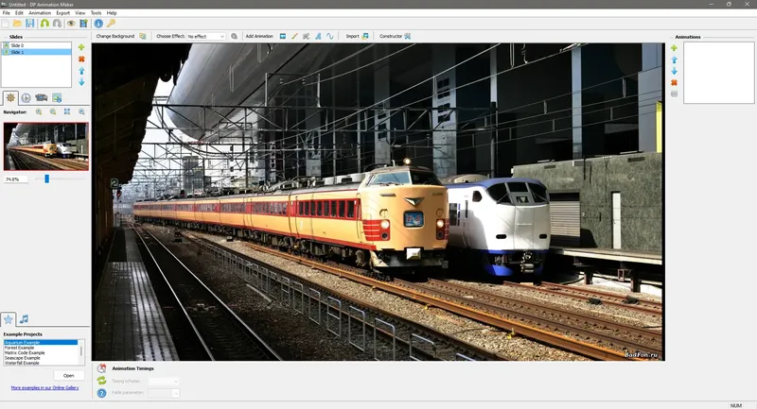Click the green refresh arrows icon
757x409 pixels.
tap(101, 381)
